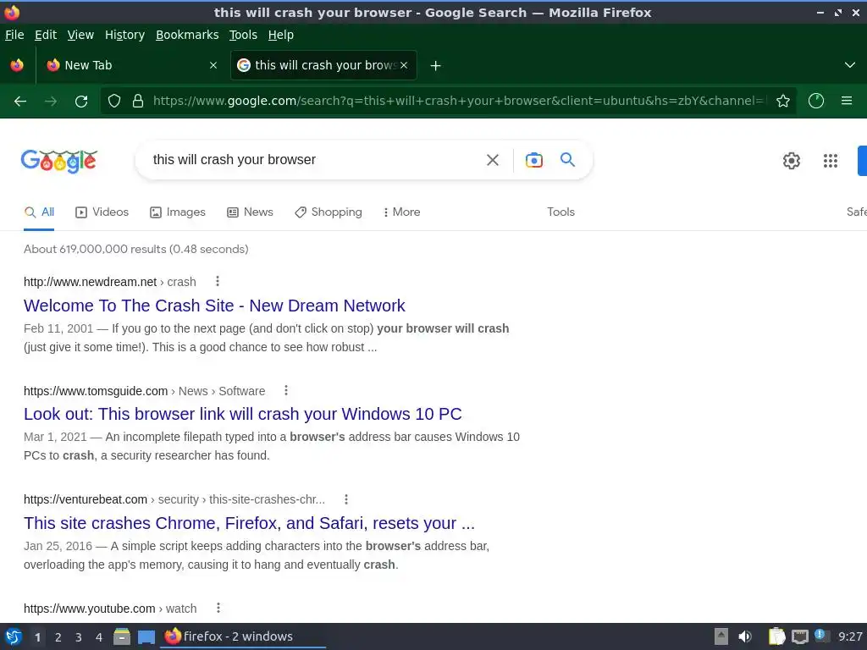867x650 pixels.
Task: Open the network monitor tray icon
Action: click(x=799, y=636)
